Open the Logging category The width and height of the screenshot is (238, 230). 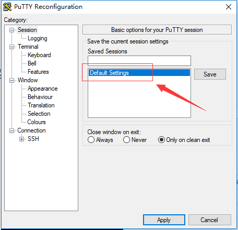(38, 38)
